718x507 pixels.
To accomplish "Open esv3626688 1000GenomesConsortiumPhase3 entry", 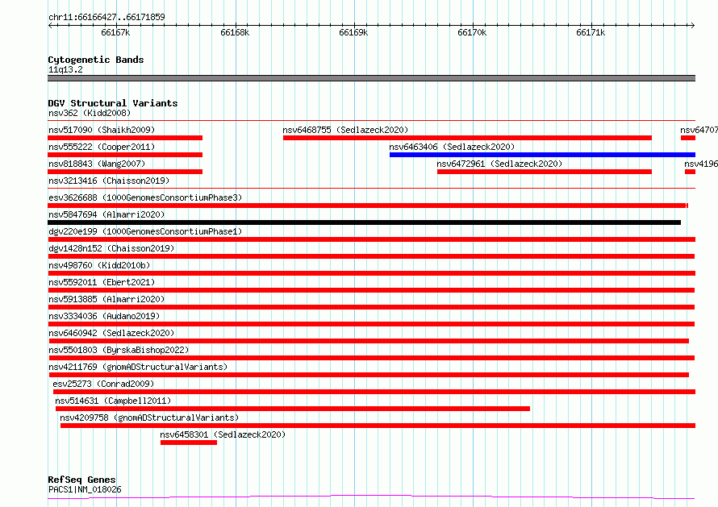I will 145,197.
